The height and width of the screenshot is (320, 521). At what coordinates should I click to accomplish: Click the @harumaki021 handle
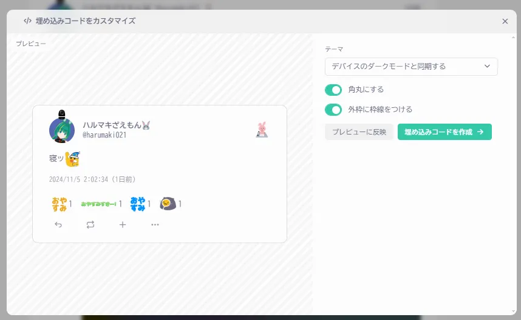[104, 135]
